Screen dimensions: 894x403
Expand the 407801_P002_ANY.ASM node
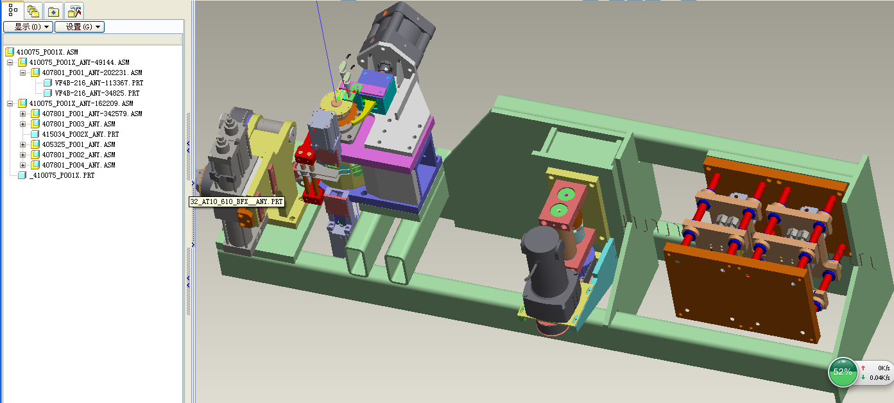(x=22, y=155)
